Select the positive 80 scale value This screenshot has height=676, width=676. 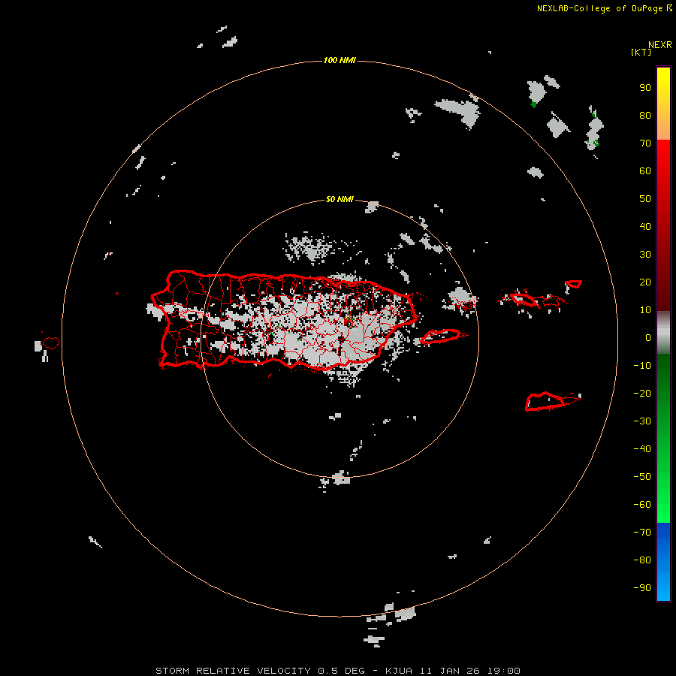pos(645,116)
